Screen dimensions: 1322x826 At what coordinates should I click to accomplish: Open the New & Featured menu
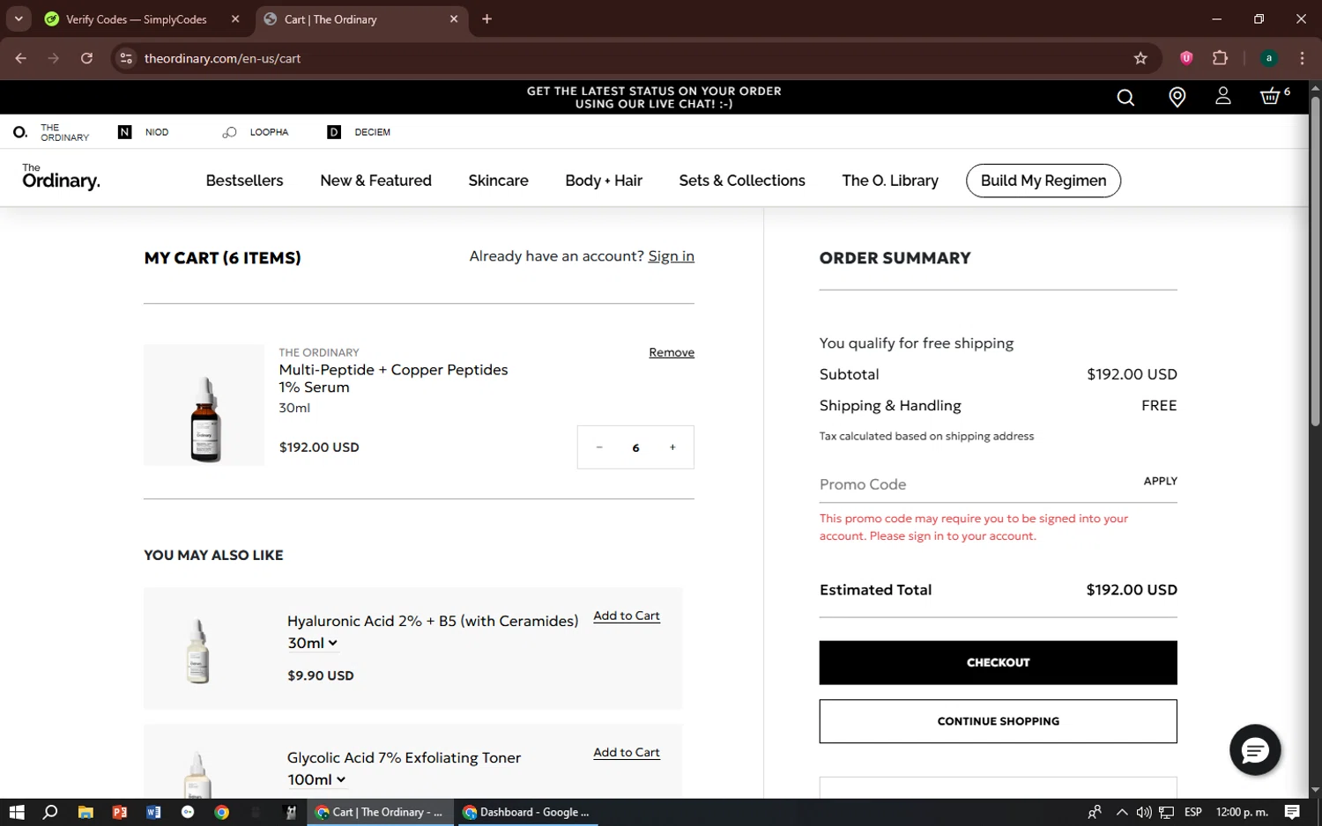coord(375,181)
